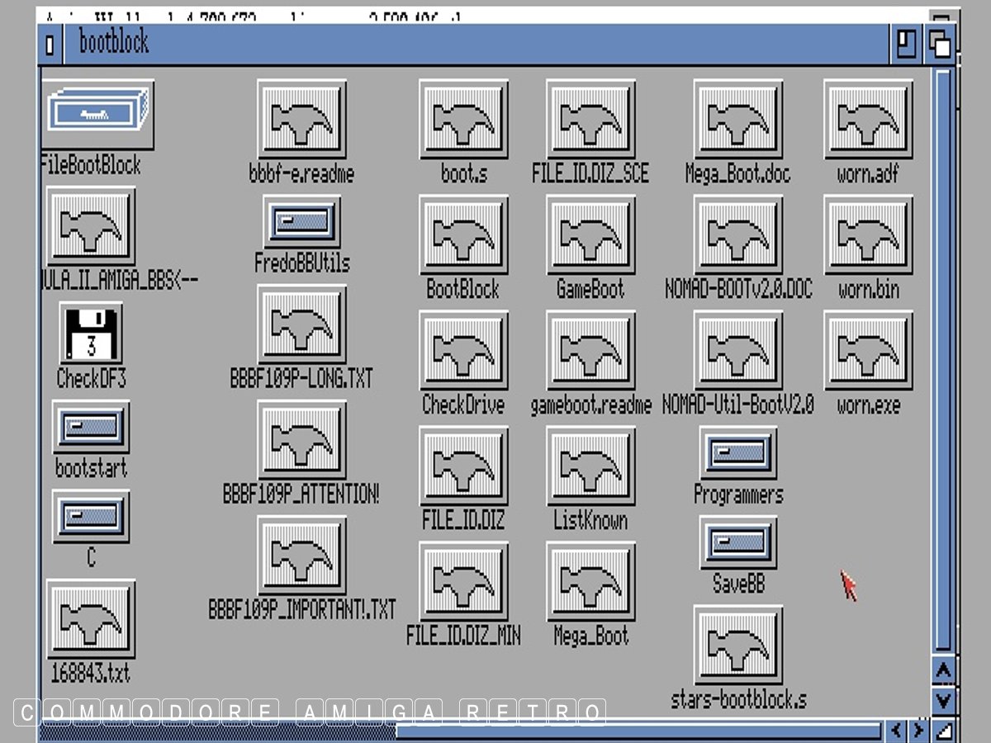991x743 pixels.
Task: Select the CheckDF3 floppy disk icon
Action: pyautogui.click(x=90, y=332)
